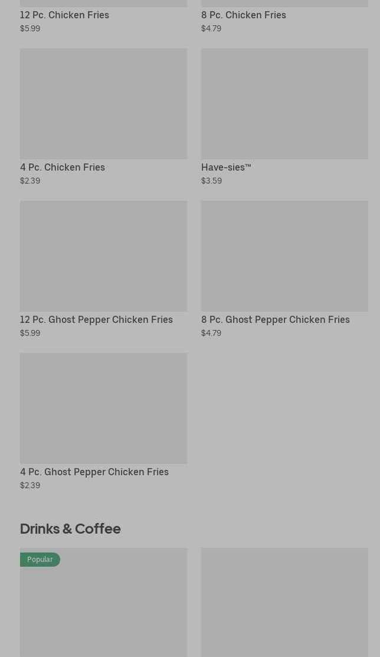Click the $5.99 price under 12 Pc. Ghost Pepper
380x657 pixels.
click(x=30, y=333)
